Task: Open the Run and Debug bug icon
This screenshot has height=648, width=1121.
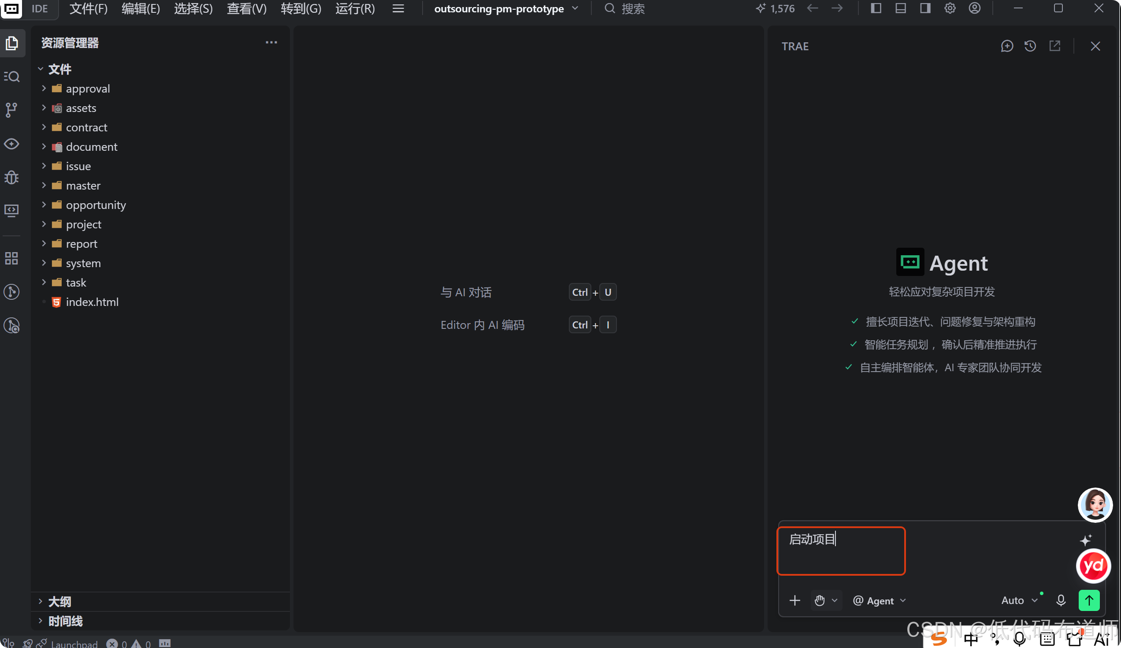Action: pos(12,178)
